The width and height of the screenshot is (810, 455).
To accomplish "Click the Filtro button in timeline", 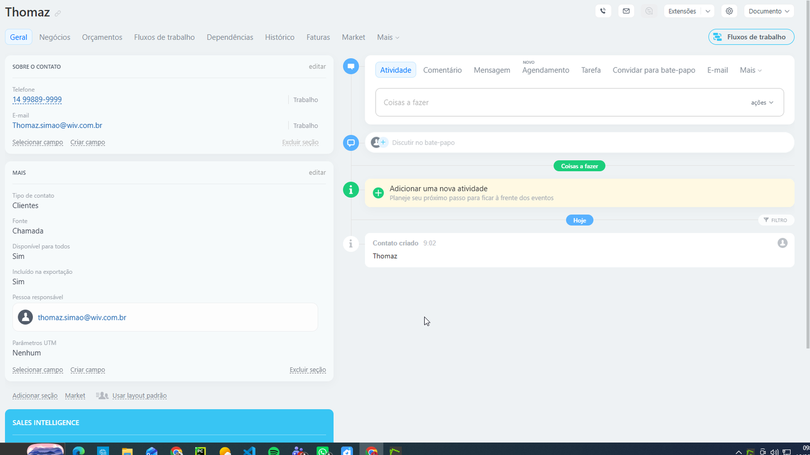I will tap(776, 220).
